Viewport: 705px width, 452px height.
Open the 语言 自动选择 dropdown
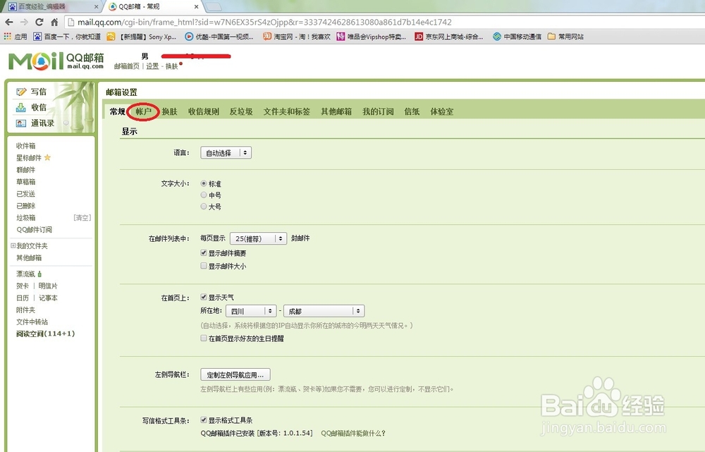pos(226,152)
